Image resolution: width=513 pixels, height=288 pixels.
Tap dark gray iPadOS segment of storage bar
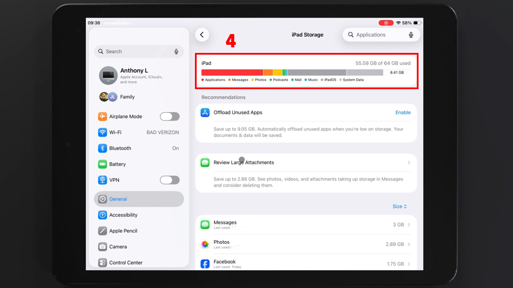[x=317, y=73]
